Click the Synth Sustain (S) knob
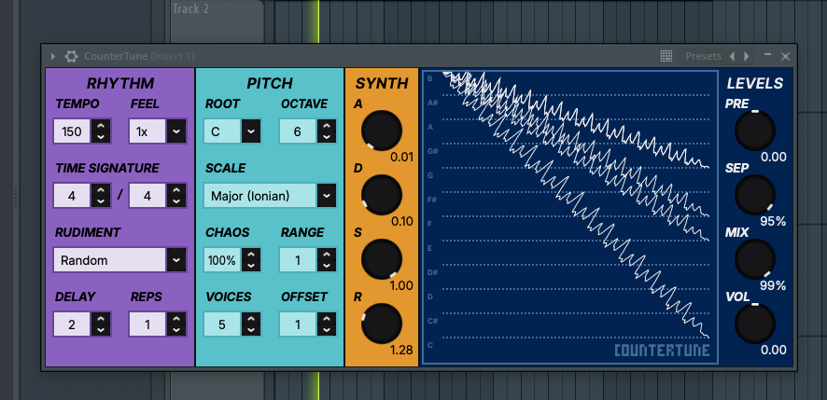The image size is (827, 400). (382, 259)
